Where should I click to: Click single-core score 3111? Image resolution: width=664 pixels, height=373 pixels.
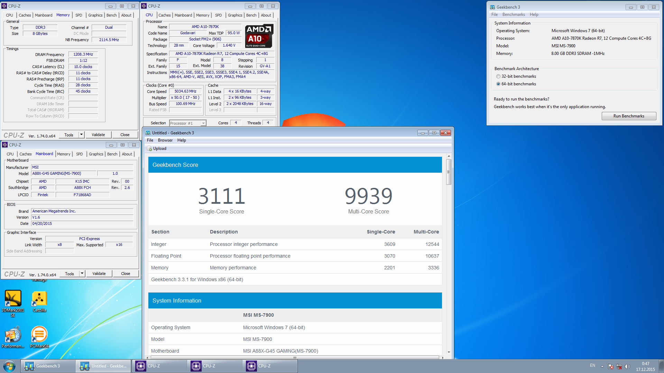coord(222,196)
